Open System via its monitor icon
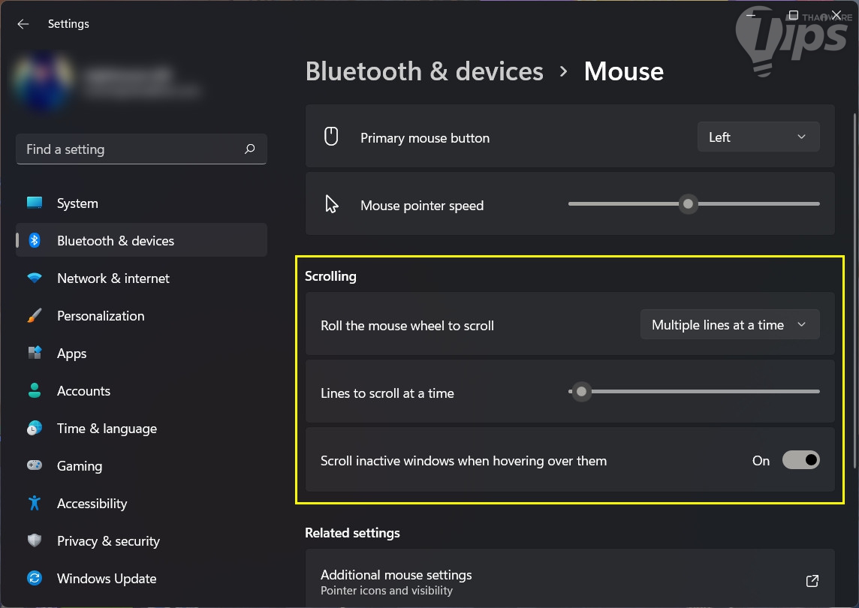This screenshot has height=608, width=859. tap(35, 203)
